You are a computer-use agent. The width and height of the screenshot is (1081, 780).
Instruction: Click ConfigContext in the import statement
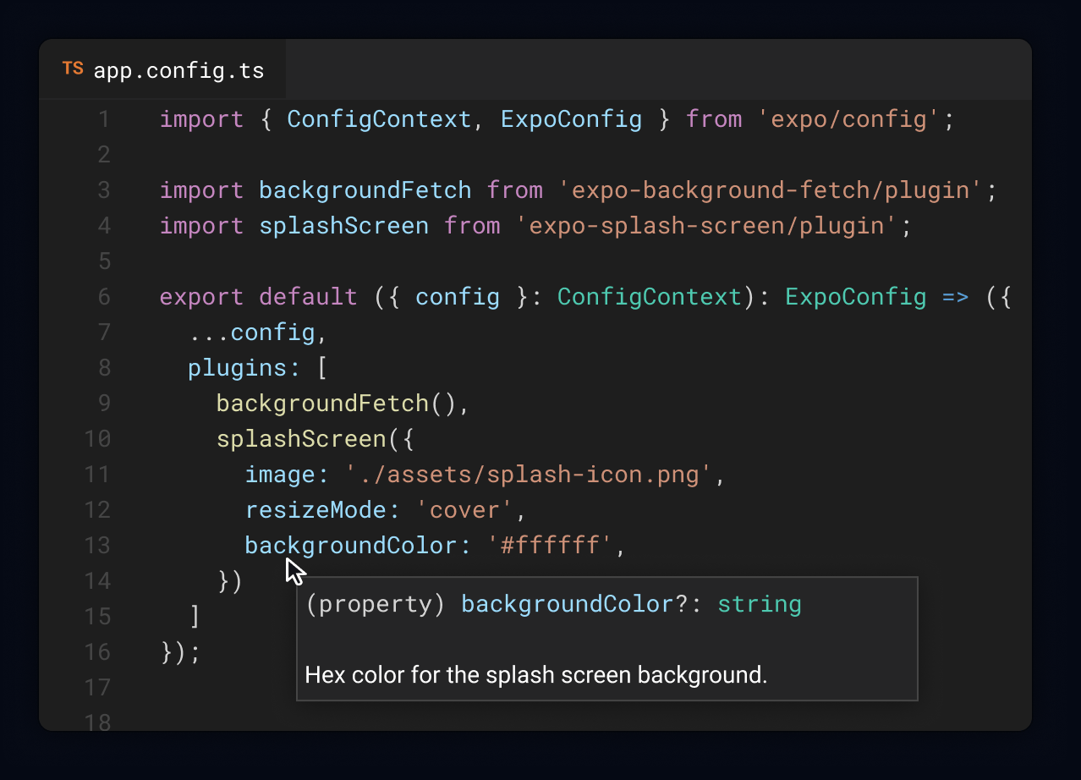[379, 119]
